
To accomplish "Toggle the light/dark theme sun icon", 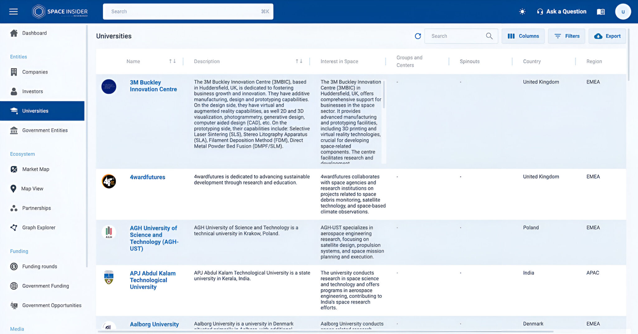I will (522, 12).
